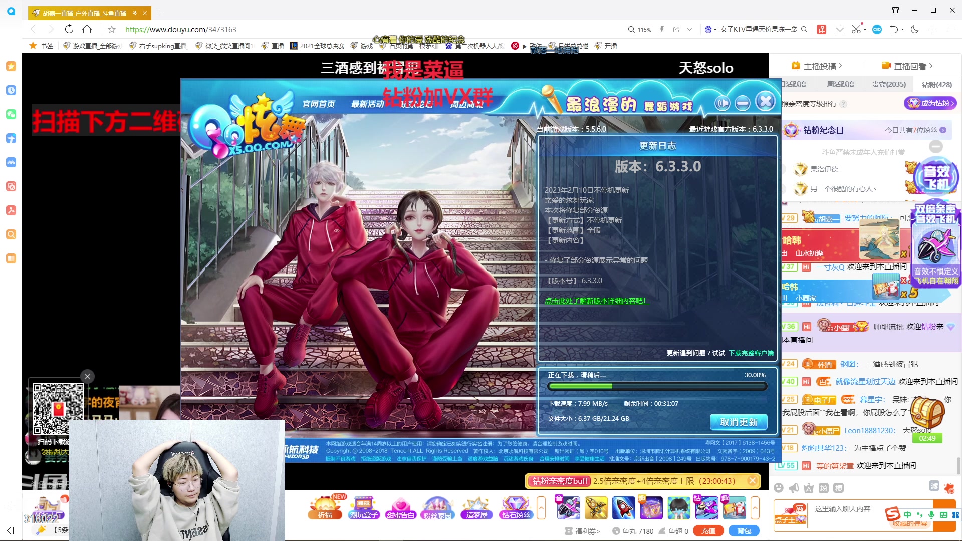Open the 钻石粉丝 activity
The image size is (962, 541).
tap(516, 507)
